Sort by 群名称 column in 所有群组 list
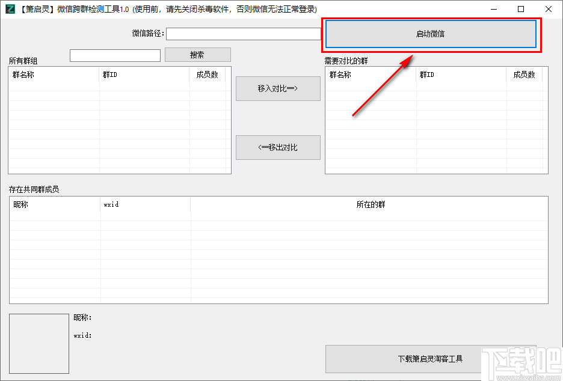The width and height of the screenshot is (563, 381). pos(52,75)
